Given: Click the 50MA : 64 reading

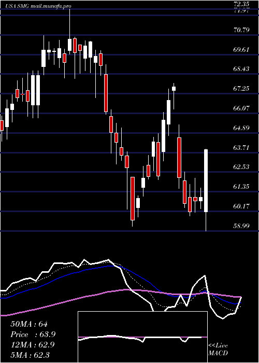Looking at the screenshot, I should pos(29,324).
